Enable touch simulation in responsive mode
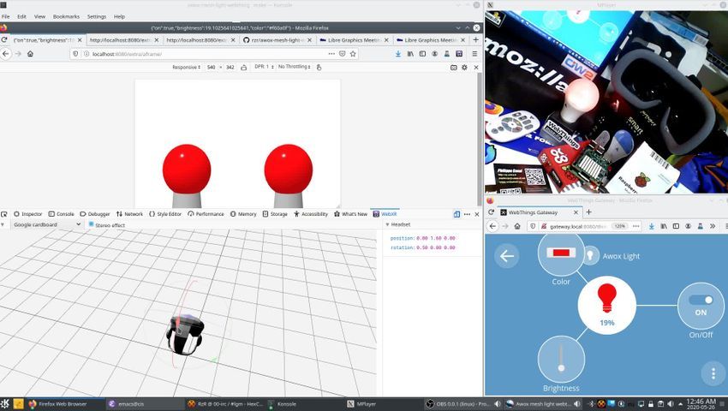Viewport: 728px width, 411px height. 319,68
